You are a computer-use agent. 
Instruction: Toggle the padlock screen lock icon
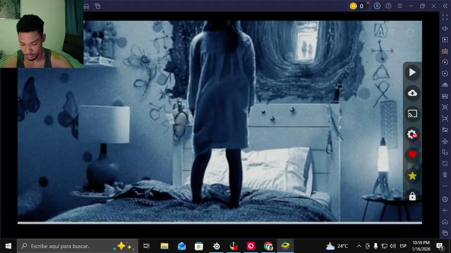point(412,196)
